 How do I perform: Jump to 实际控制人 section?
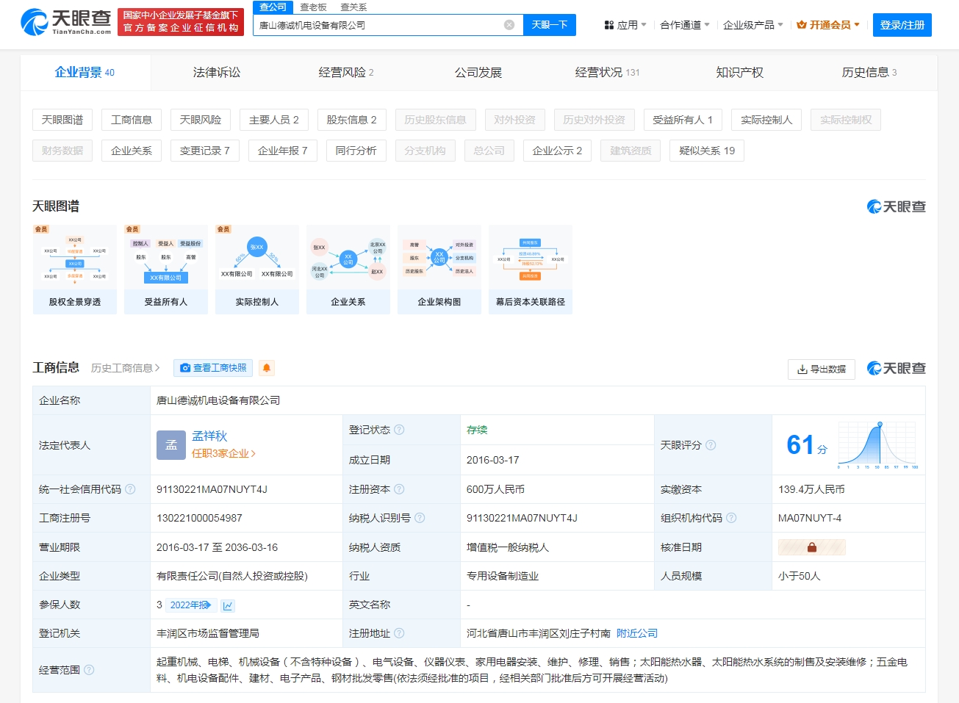point(766,120)
